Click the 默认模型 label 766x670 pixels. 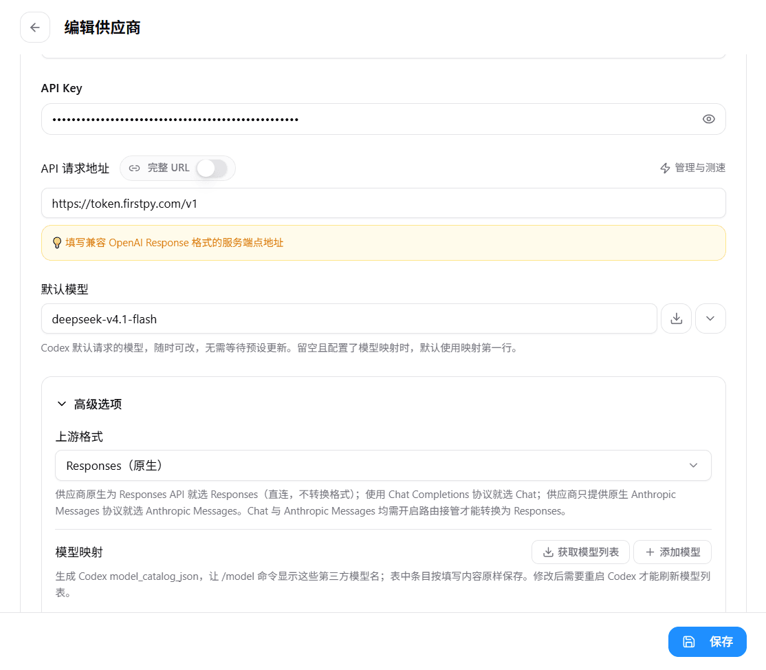click(x=65, y=290)
